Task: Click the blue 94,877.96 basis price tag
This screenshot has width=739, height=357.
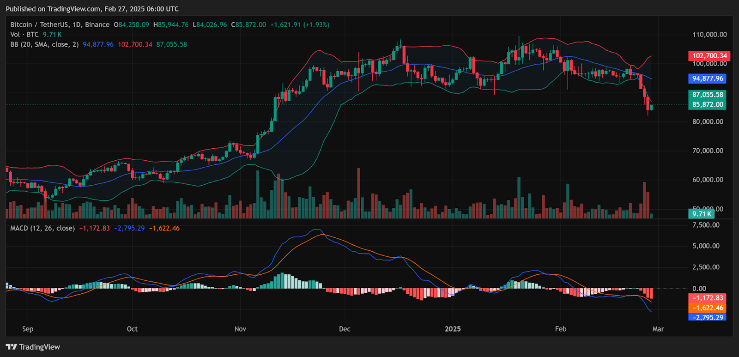Action: tap(707, 79)
